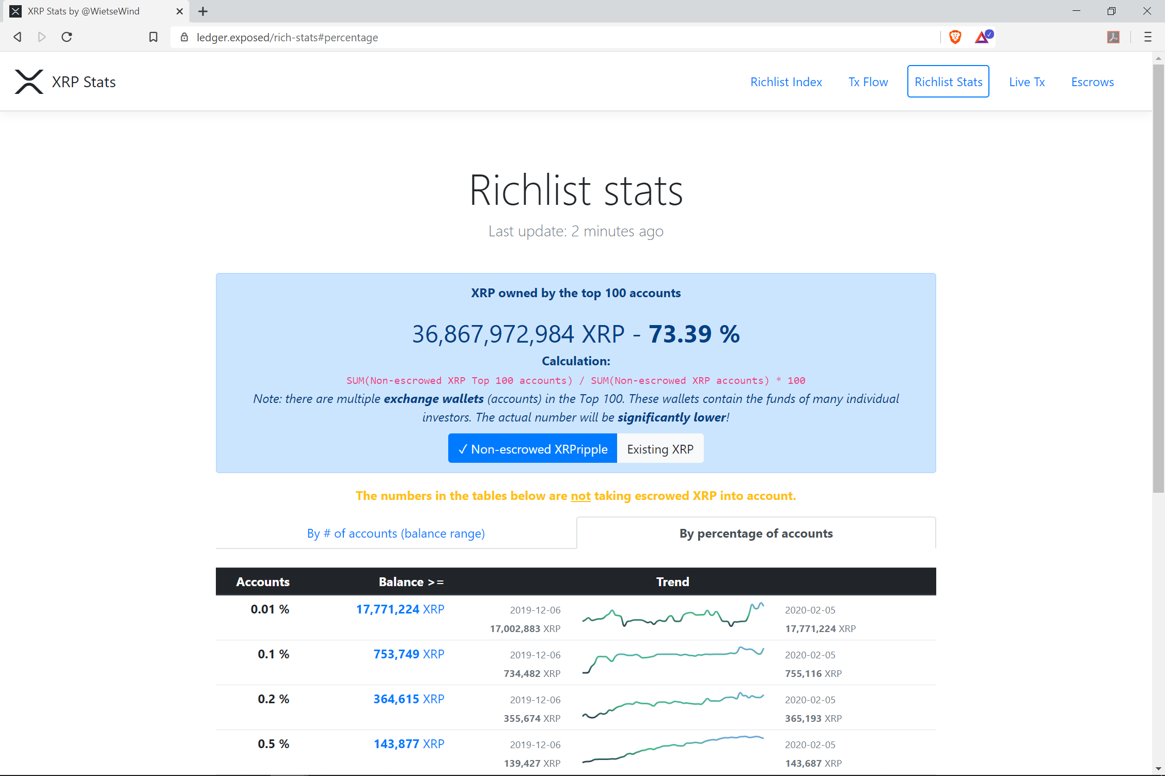Click the 734,482 XRP start value
1165x776 pixels.
(x=532, y=673)
